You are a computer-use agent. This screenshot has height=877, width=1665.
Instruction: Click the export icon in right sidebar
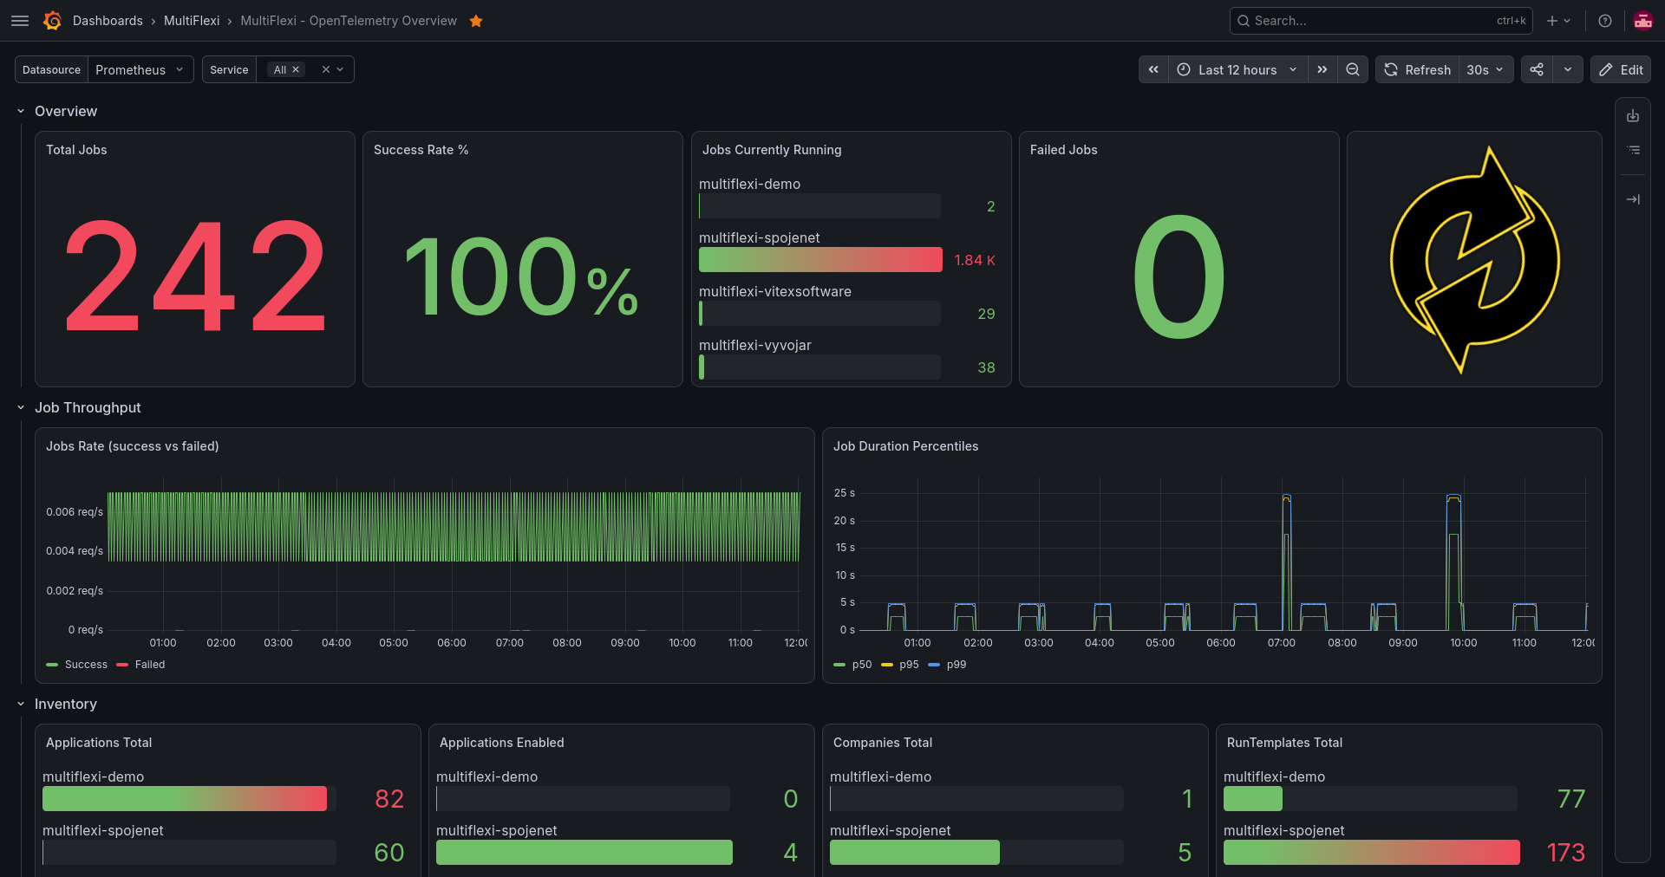(1633, 116)
